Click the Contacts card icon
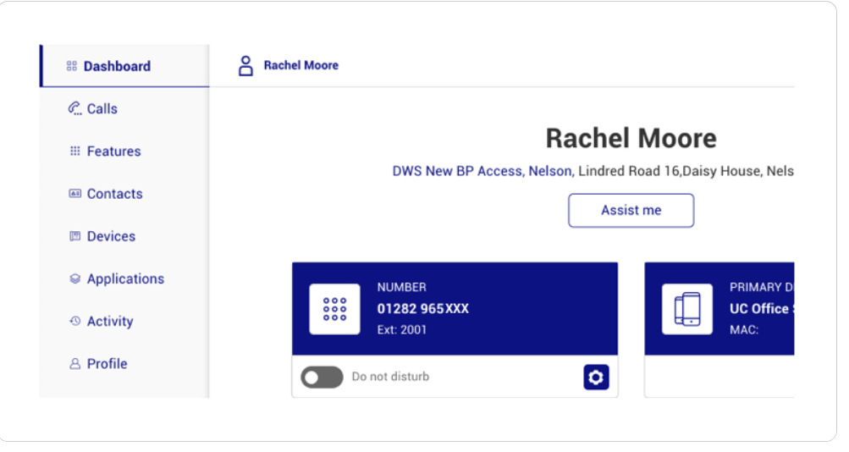849x452 pixels. tap(74, 193)
